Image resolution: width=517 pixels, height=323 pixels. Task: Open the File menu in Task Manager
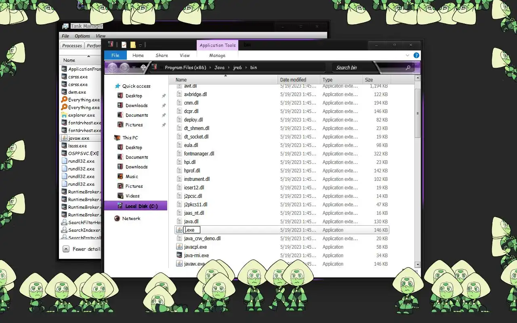pyautogui.click(x=65, y=36)
